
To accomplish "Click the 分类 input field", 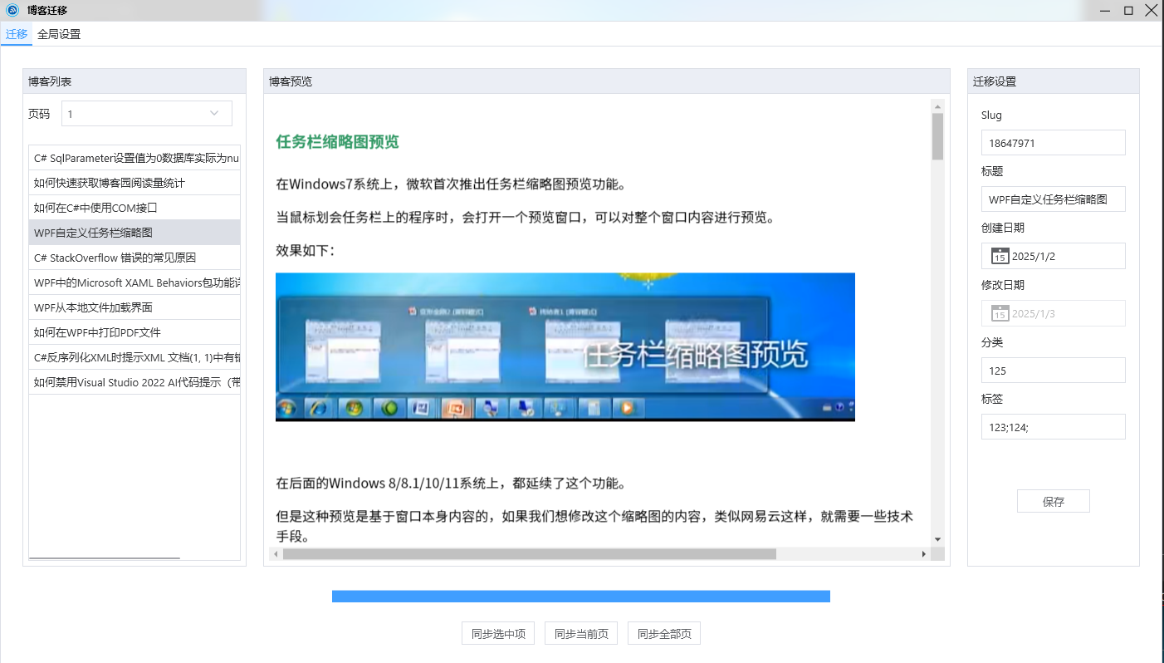I will [1053, 370].
